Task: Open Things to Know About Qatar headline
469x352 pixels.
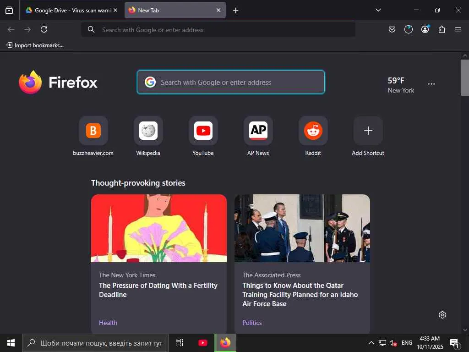Action: 300,295
